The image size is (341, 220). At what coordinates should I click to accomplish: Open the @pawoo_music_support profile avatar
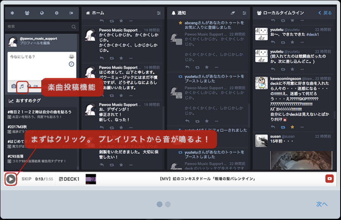pos(13,41)
